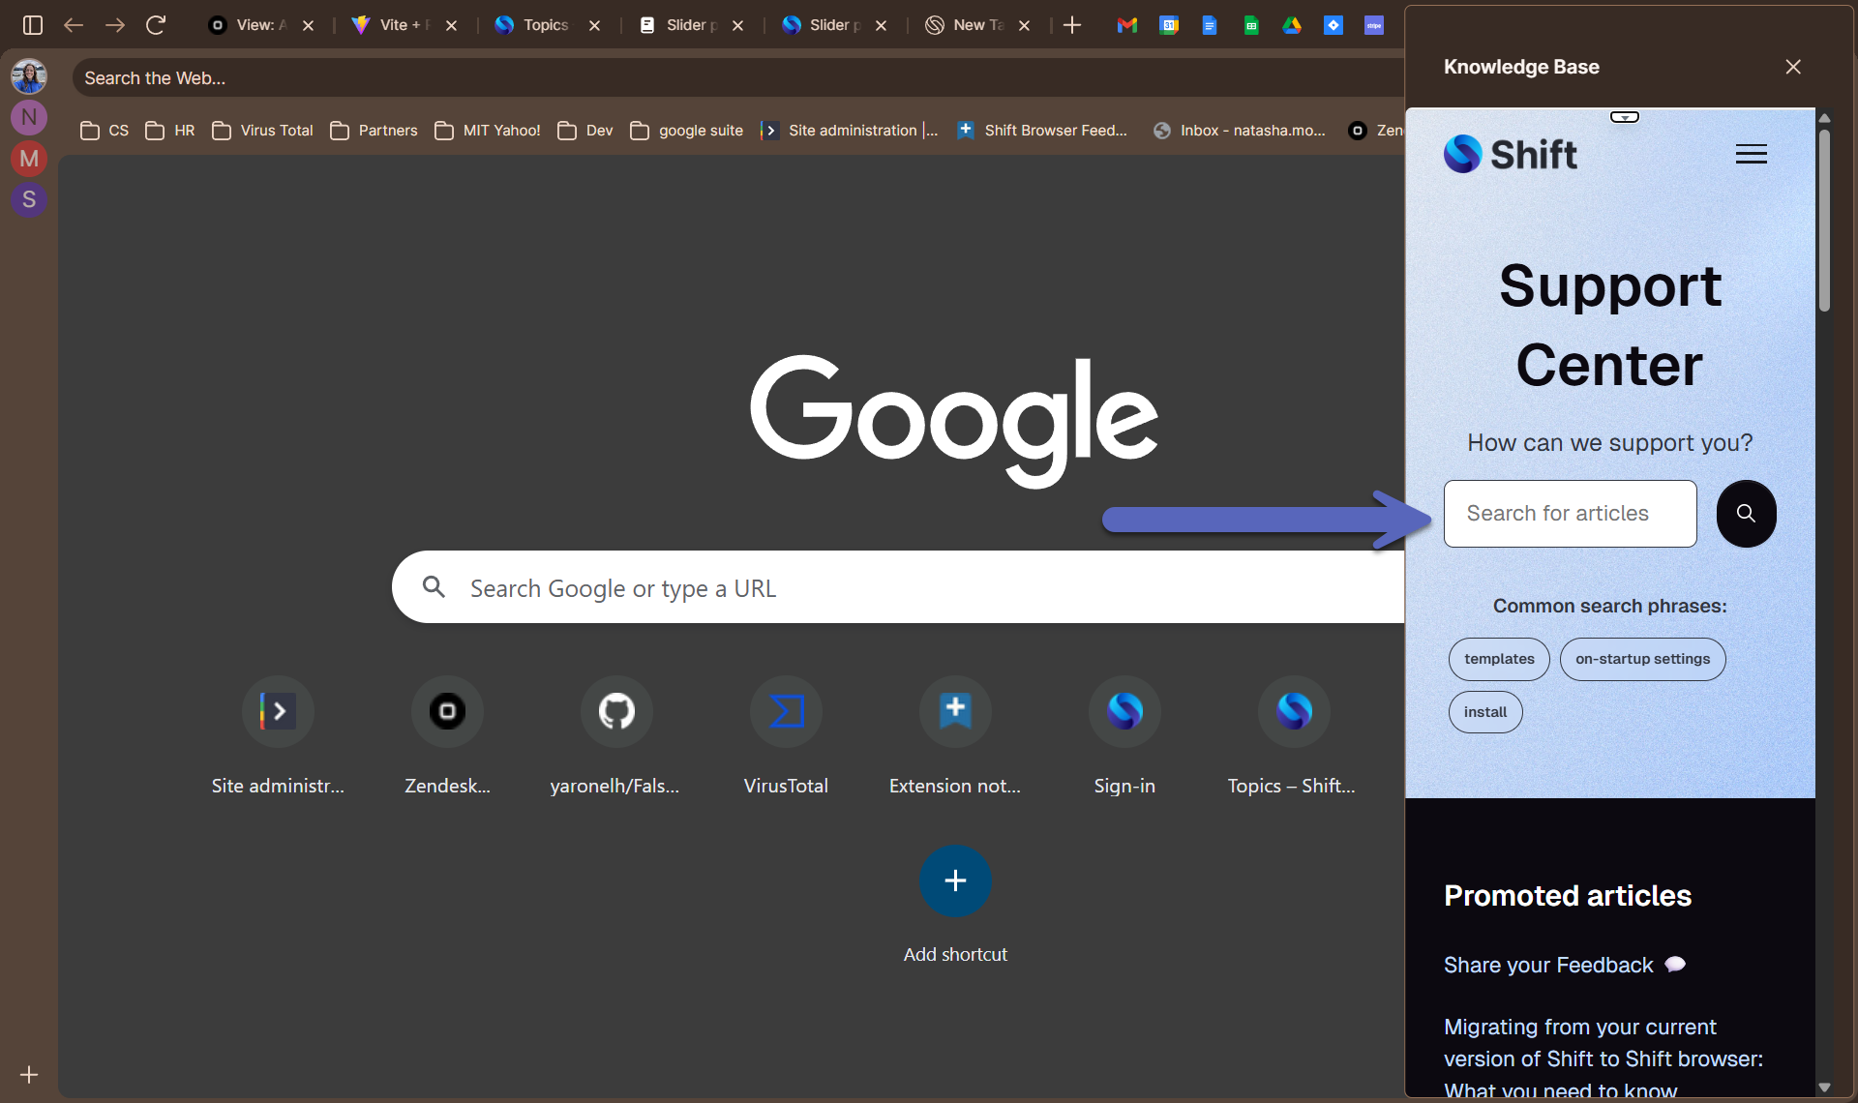Switch to the M account in the sidebar
The width and height of the screenshot is (1858, 1103).
pos(29,159)
